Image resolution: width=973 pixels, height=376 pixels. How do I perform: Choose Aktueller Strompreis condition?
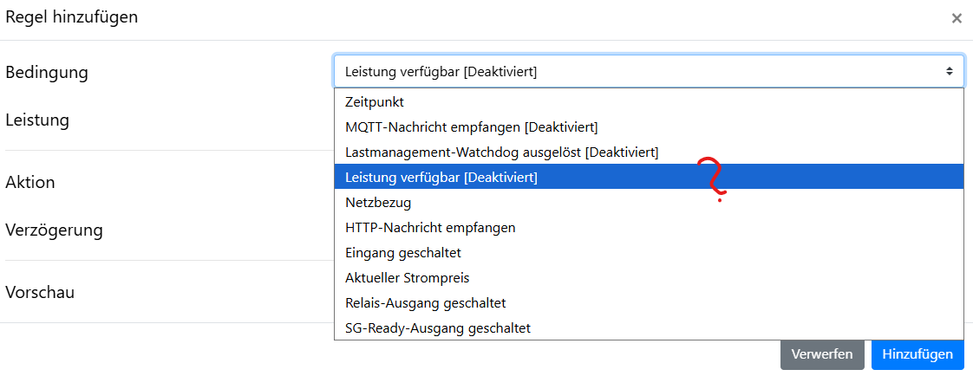[x=408, y=278]
